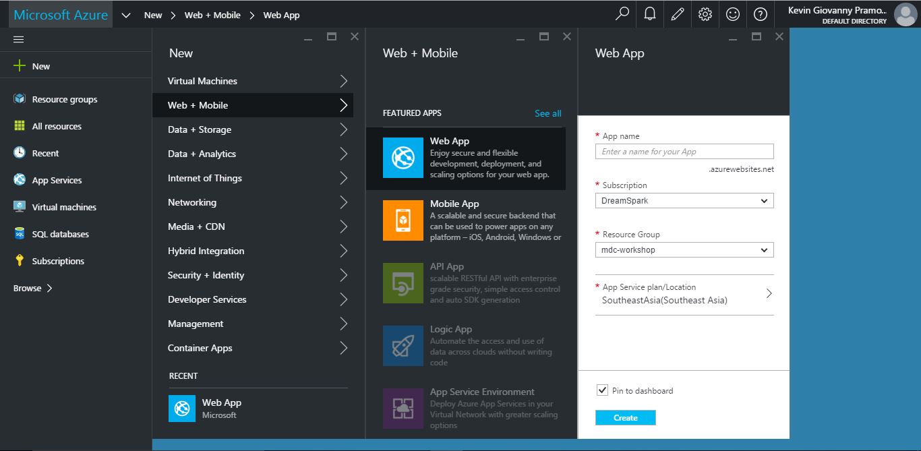Click See all featured apps link
This screenshot has width=921, height=451.
pos(547,113)
